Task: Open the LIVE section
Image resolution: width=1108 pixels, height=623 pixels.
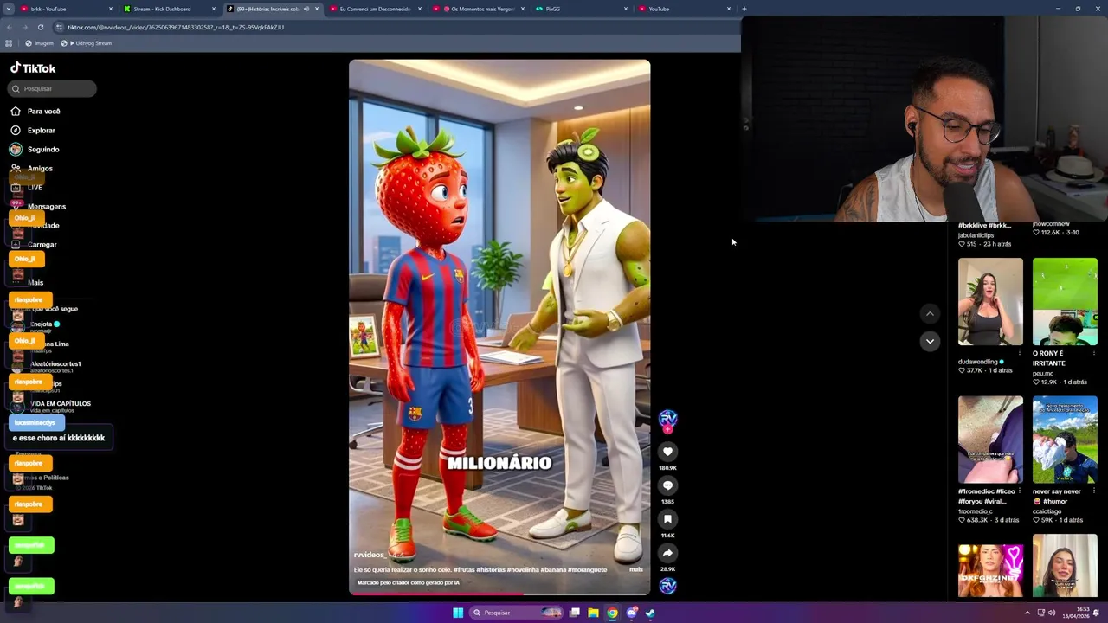Action: tap(27, 187)
